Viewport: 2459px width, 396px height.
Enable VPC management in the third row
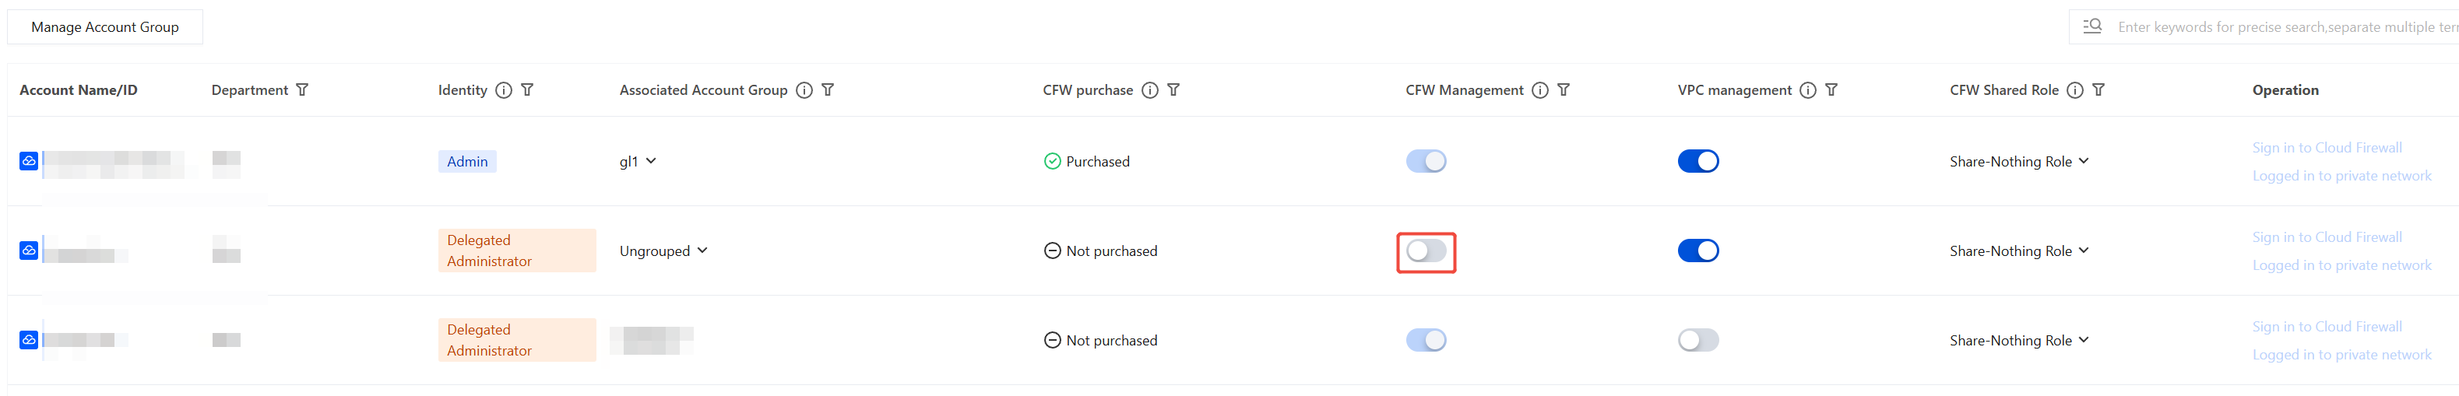click(x=1697, y=340)
